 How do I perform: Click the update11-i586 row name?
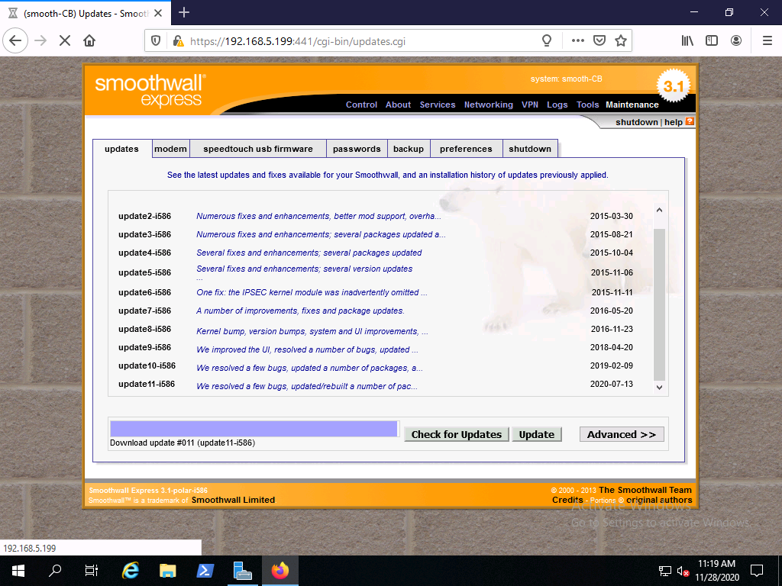coord(147,385)
